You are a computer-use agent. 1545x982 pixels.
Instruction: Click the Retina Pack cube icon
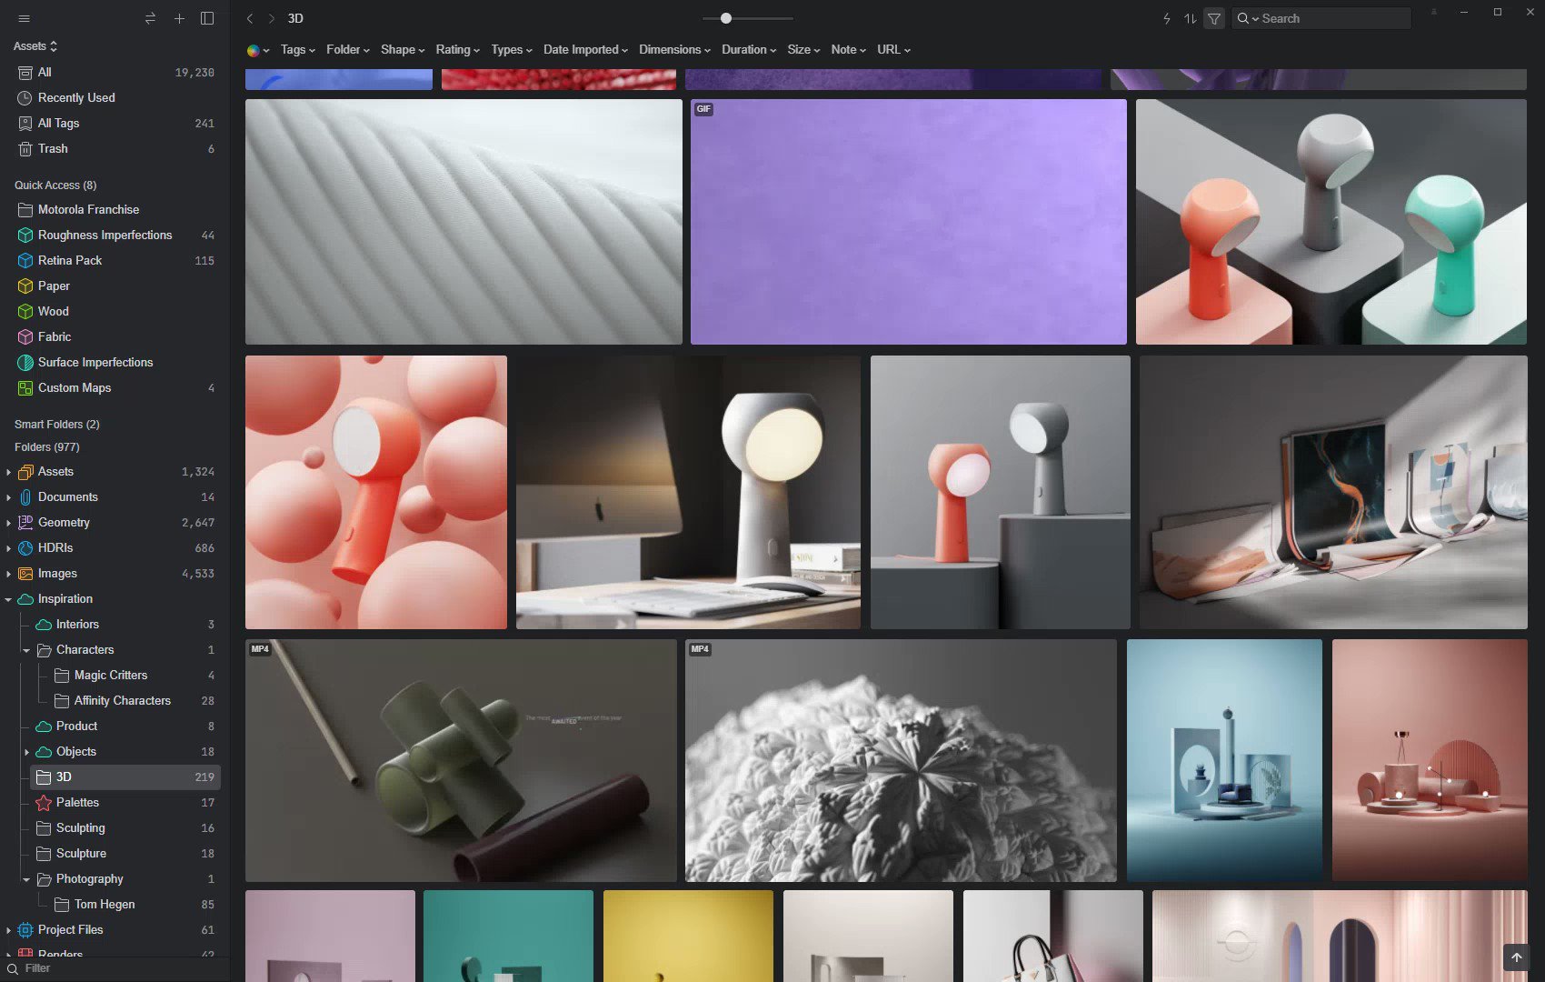pyautogui.click(x=25, y=261)
